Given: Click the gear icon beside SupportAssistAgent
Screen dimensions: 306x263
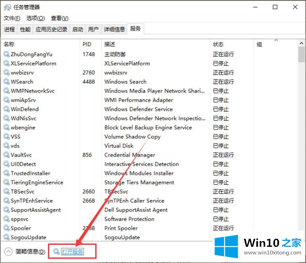Looking at the screenshot, I should coord(6,210).
